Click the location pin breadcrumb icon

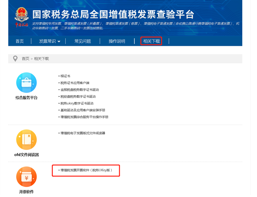[15, 58]
